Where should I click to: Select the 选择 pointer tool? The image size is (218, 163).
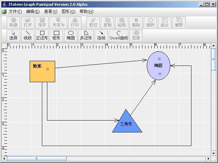[x=13, y=35]
